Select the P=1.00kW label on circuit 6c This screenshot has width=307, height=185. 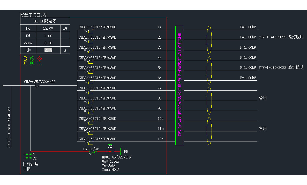[248, 78]
